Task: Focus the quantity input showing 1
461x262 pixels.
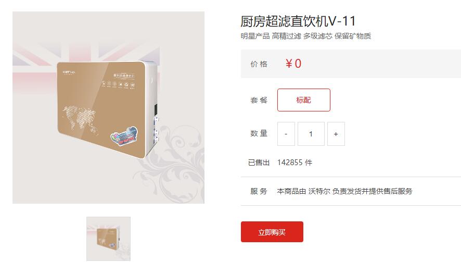Action: (x=311, y=134)
